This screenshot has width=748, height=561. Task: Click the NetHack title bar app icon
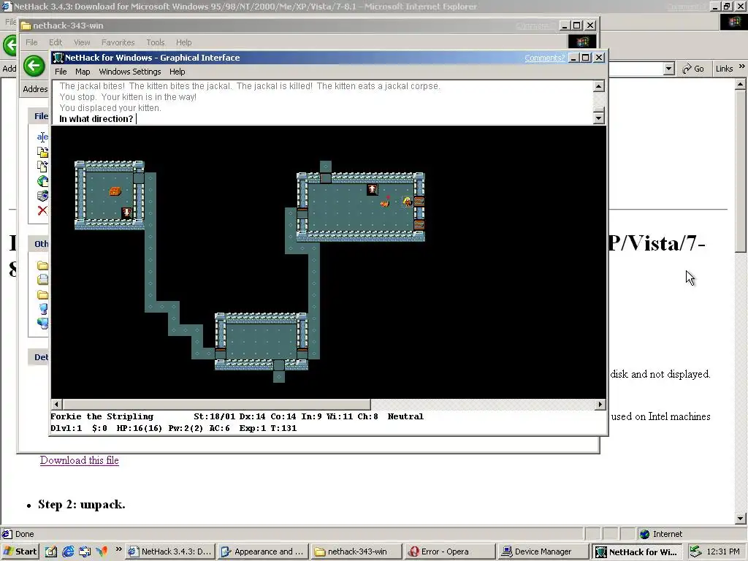click(x=58, y=58)
